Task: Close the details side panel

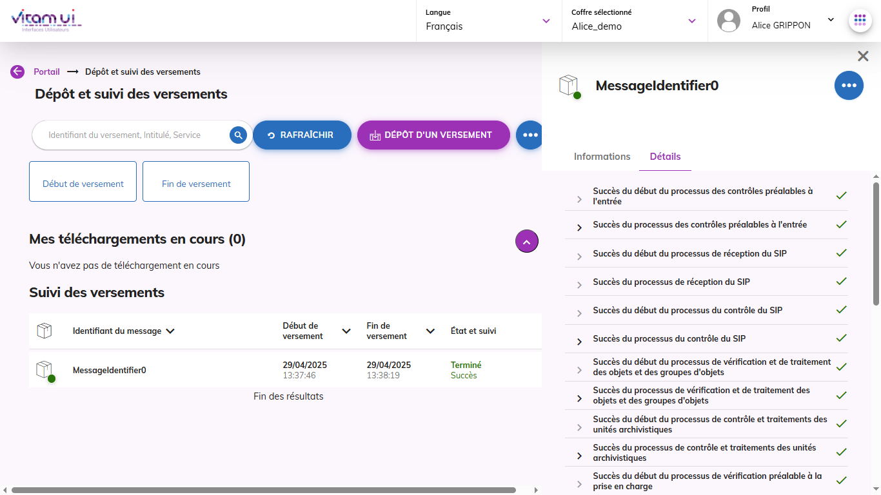Action: pos(863,56)
